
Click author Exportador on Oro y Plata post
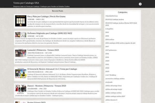(31, 19)
